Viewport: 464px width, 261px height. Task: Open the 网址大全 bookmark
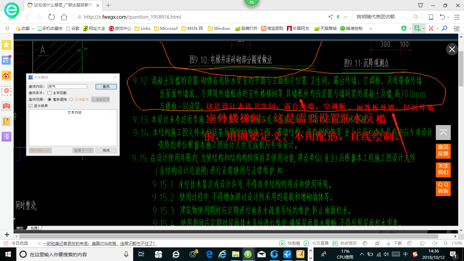(x=94, y=29)
